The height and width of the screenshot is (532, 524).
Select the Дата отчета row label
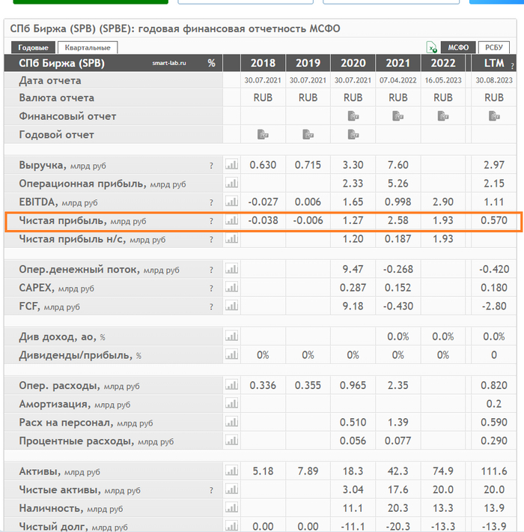[x=50, y=81]
